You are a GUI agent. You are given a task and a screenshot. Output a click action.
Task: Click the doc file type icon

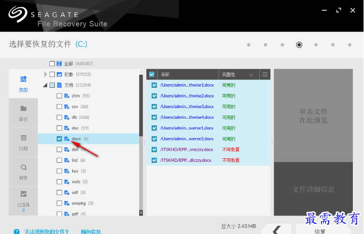pyautogui.click(x=67, y=128)
